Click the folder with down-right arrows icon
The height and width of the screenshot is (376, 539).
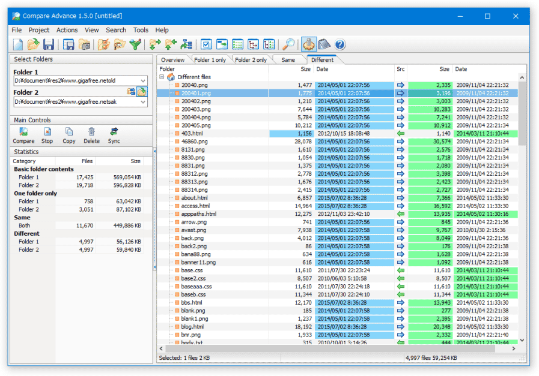point(154,44)
